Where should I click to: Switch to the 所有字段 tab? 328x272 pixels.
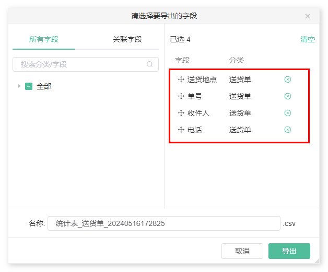click(x=44, y=39)
